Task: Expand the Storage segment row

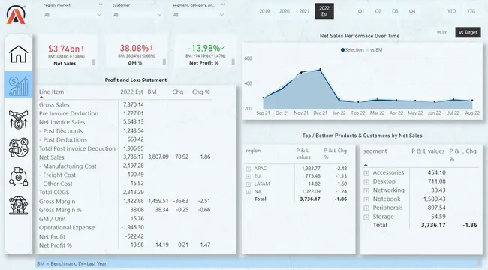Action: 366,217
